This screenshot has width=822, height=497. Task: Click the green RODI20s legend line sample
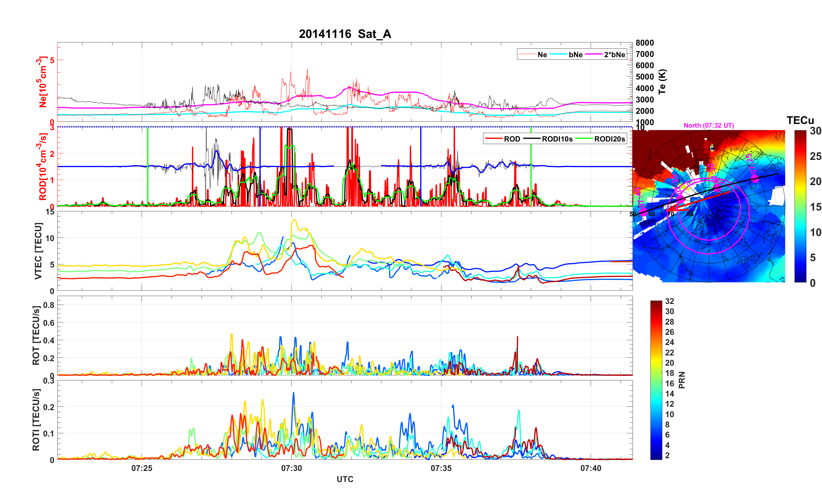point(584,139)
